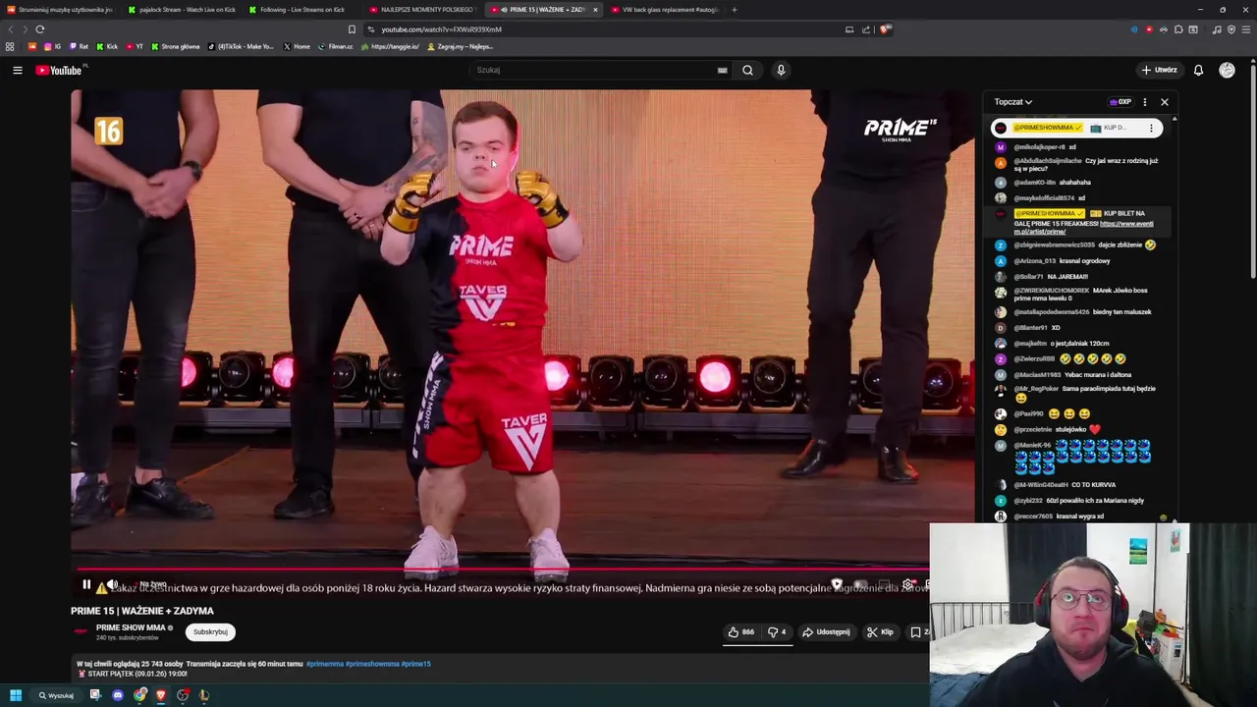Open the PRIME SHOW MMA channel name
The image size is (1257, 707).
click(131, 627)
